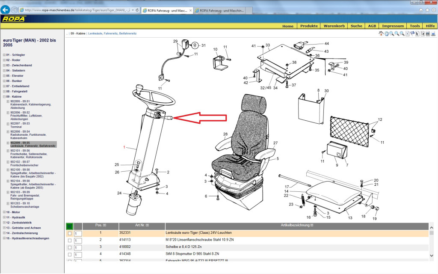438x274 pixels.
Task: Close the first ROPA browser tab
Action: coord(190,10)
